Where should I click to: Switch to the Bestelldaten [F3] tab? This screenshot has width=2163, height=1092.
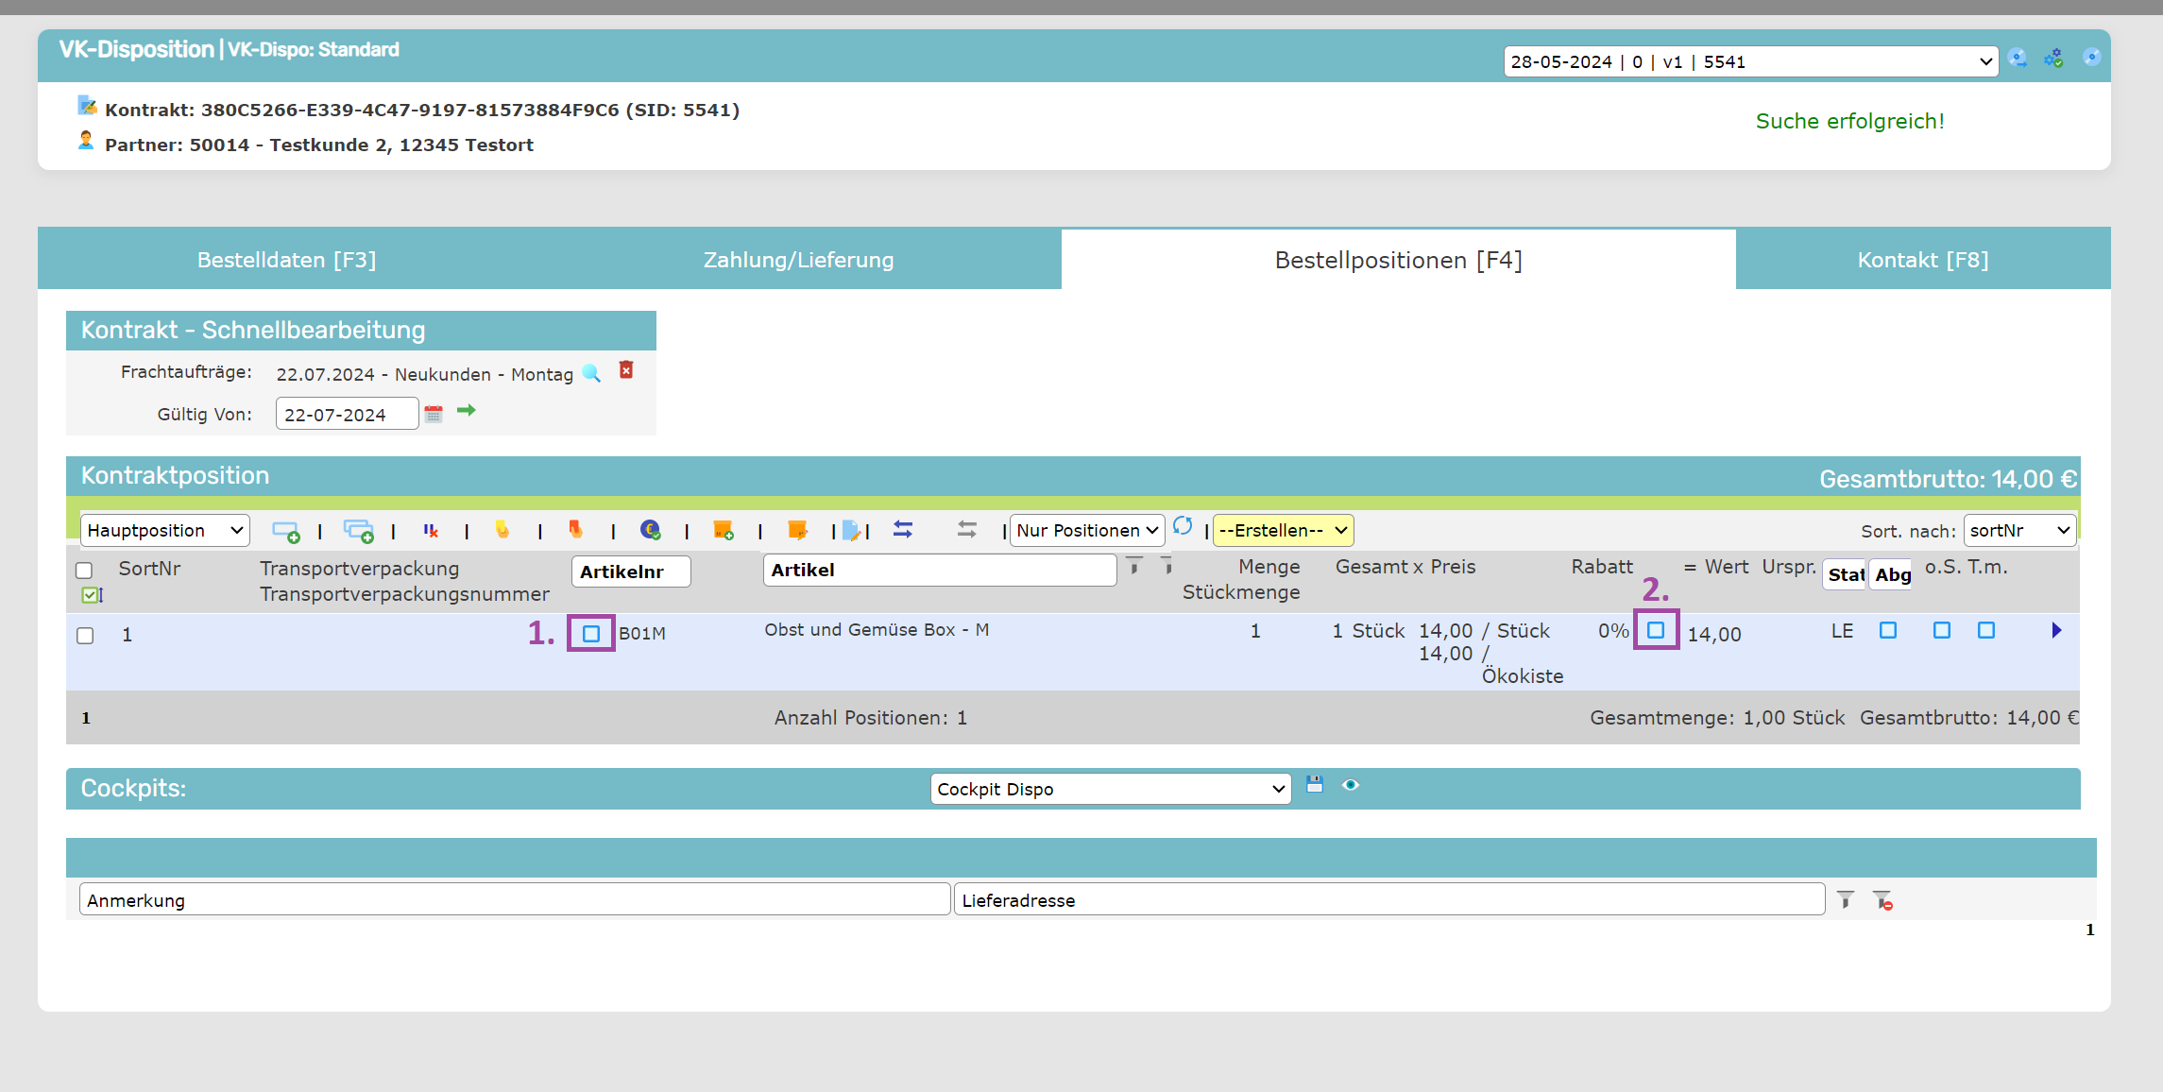click(286, 260)
